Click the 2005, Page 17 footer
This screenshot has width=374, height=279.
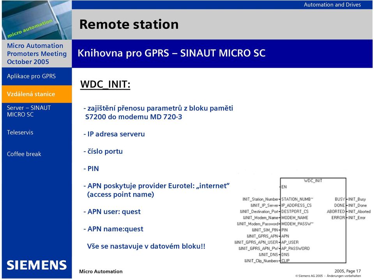tap(348, 271)
